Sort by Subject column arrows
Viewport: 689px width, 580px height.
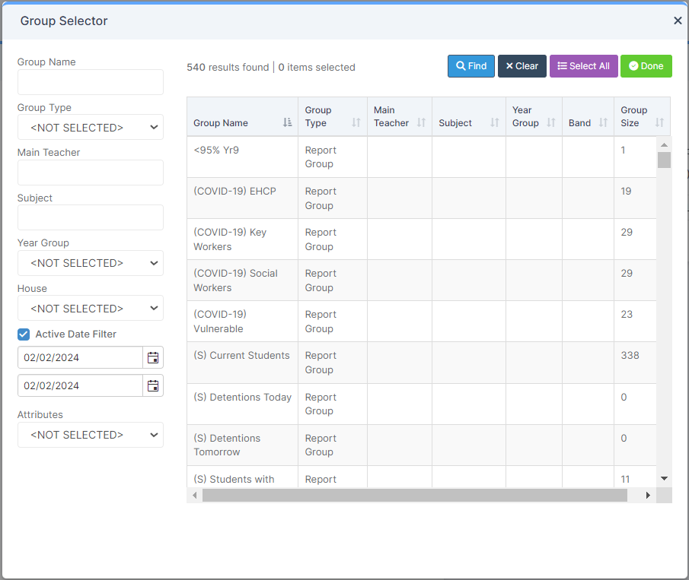494,122
